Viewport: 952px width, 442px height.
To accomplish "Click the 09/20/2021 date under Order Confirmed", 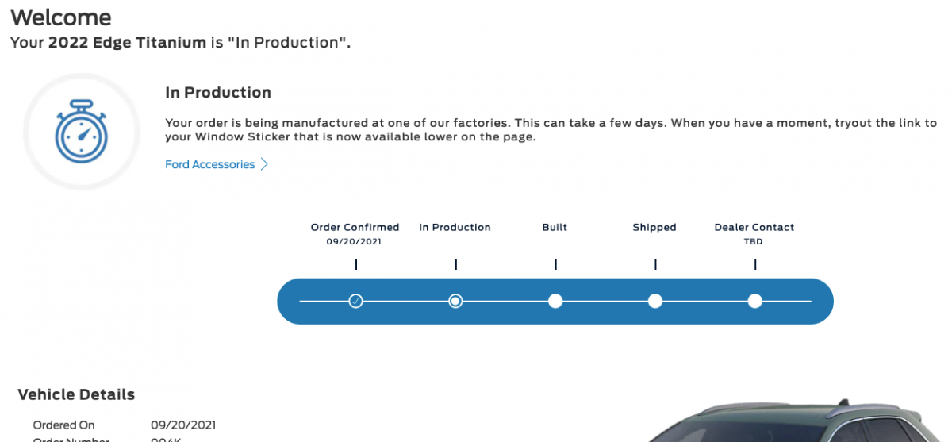I will (354, 241).
